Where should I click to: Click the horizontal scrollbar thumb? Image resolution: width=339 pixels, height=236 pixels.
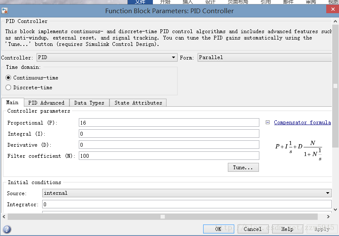tap(163, 216)
